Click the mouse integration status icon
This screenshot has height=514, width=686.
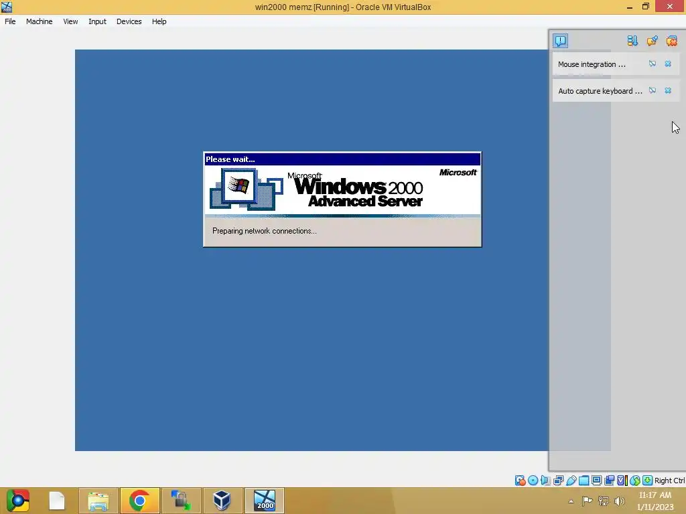click(635, 481)
